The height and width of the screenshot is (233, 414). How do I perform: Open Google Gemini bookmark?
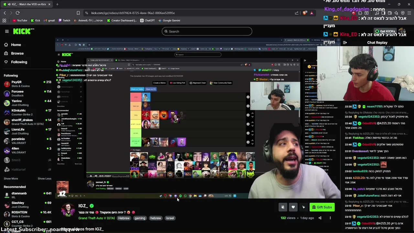coord(169,20)
